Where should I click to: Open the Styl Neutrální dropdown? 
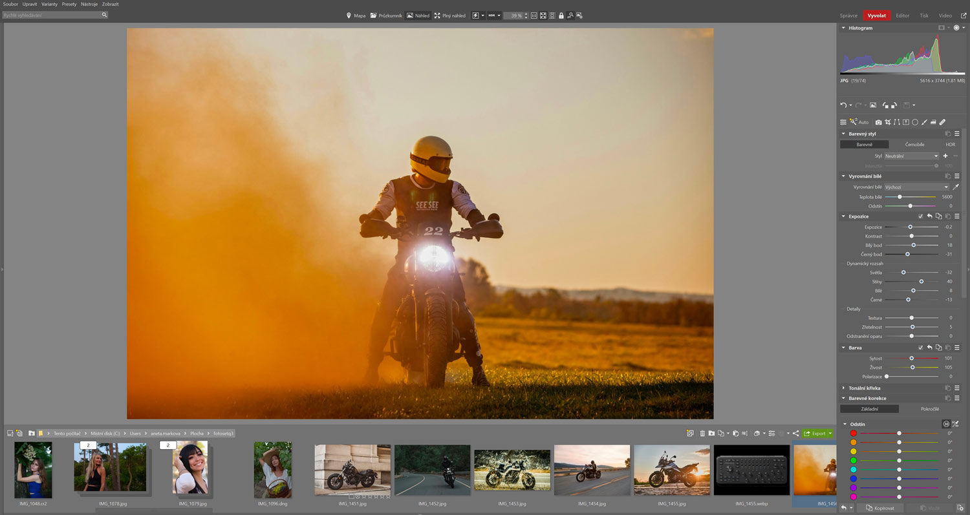point(912,156)
